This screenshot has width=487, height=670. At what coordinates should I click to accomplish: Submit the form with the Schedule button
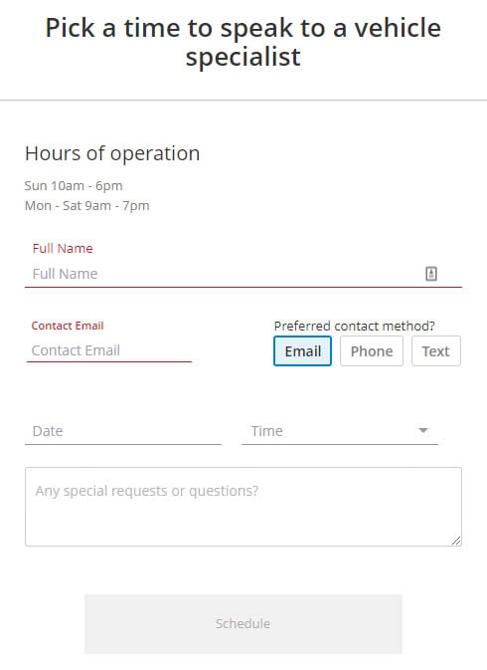coord(243,624)
